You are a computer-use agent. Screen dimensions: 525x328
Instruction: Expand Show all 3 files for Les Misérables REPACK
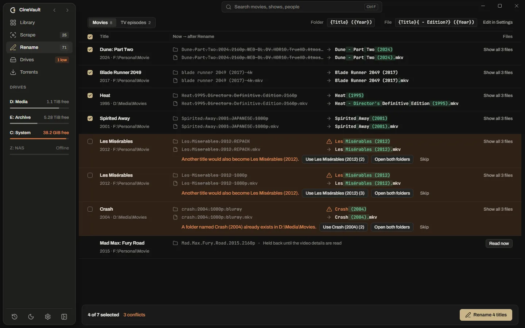(498, 141)
